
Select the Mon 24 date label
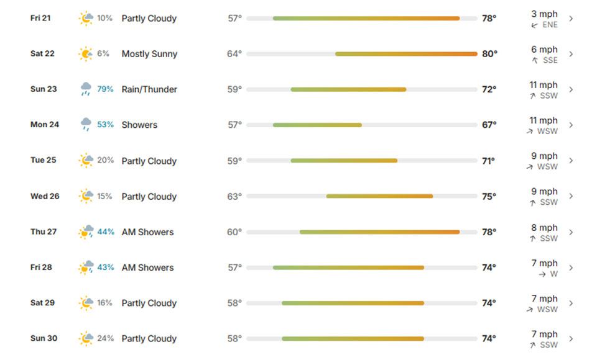[45, 125]
